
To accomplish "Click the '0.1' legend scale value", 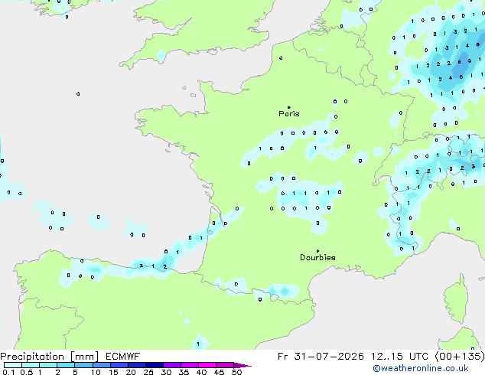I will pos(8,372).
